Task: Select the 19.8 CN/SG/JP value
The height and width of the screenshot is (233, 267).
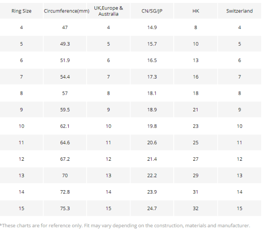Action: click(152, 126)
